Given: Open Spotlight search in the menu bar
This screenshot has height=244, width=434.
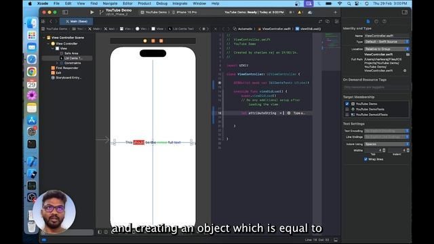Looking at the screenshot, I should pyautogui.click(x=349, y=3).
